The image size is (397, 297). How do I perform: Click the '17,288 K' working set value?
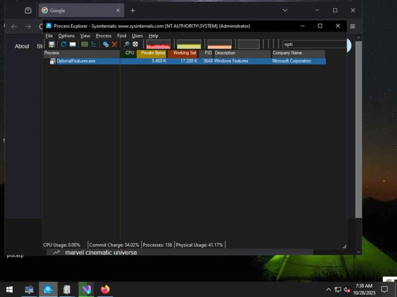pyautogui.click(x=189, y=61)
